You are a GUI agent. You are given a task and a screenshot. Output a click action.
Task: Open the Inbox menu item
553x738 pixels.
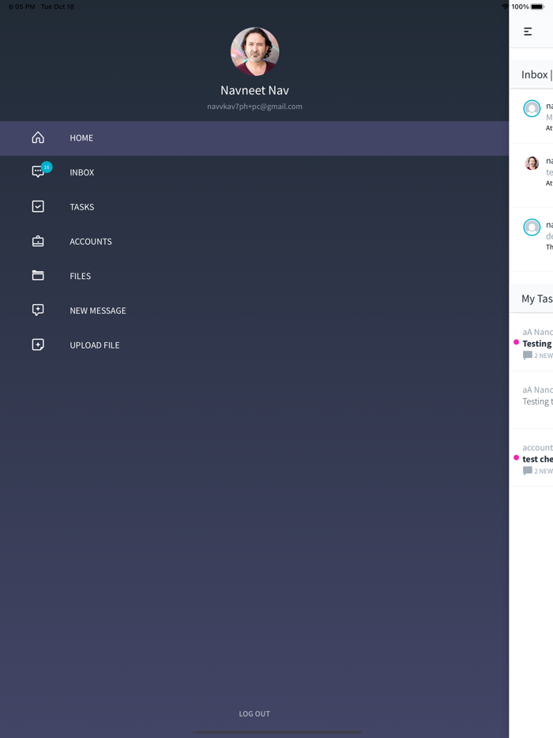[x=254, y=173]
